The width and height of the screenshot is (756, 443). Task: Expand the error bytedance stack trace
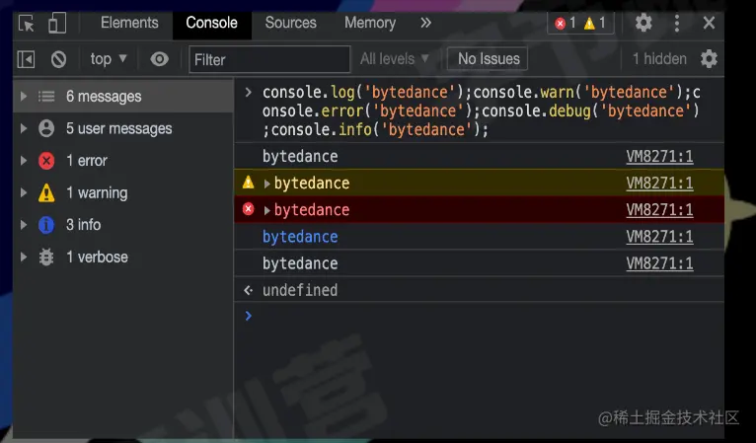click(266, 210)
